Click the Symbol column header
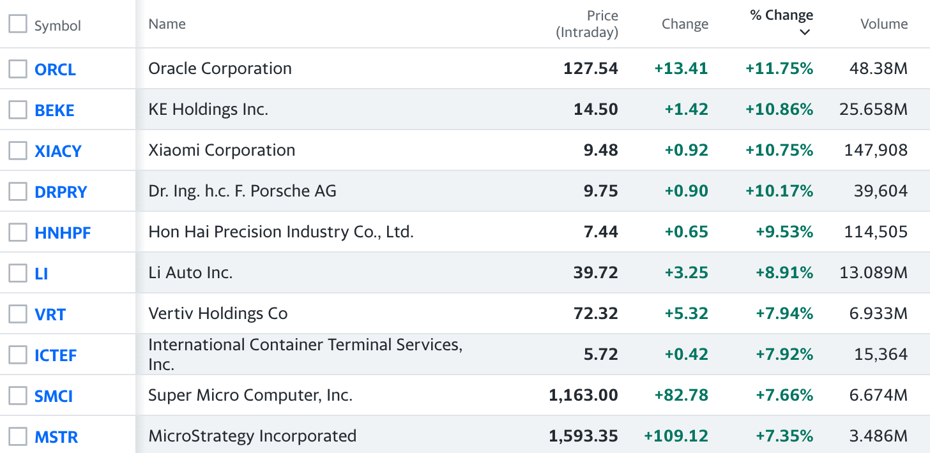Image resolution: width=930 pixels, height=453 pixels. pyautogui.click(x=57, y=26)
